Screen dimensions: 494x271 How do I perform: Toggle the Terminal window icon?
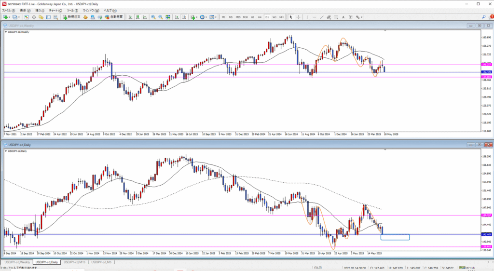point(48,17)
